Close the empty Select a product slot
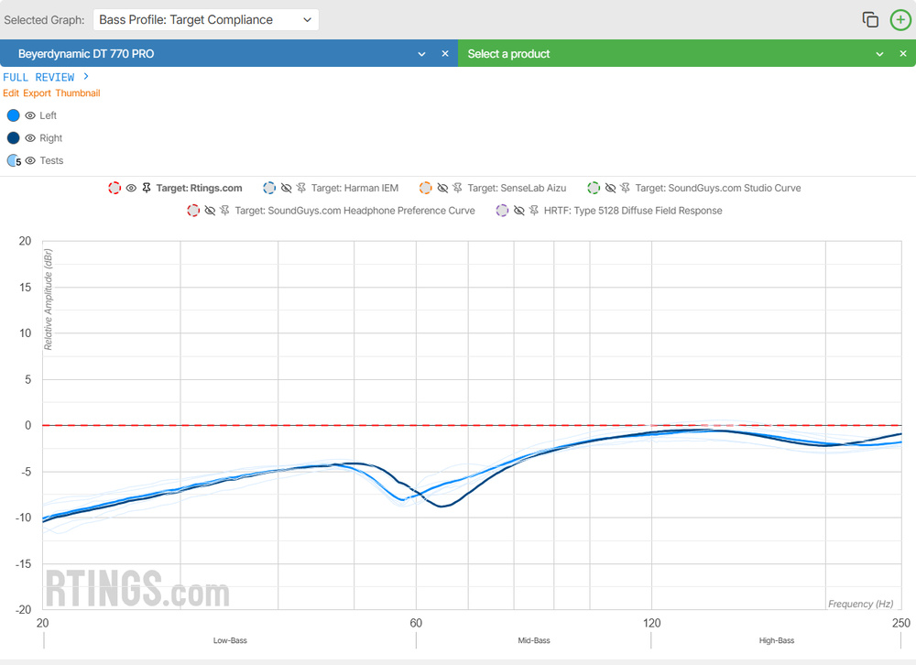Image resolution: width=916 pixels, height=665 pixels. click(x=902, y=54)
